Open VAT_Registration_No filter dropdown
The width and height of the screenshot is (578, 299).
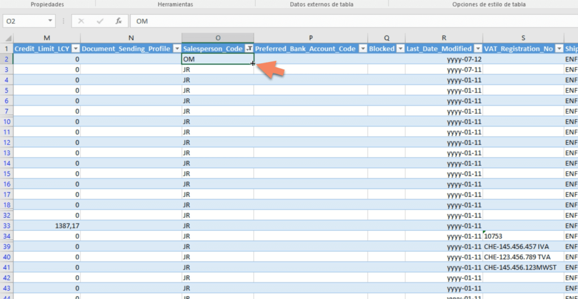[559, 49]
